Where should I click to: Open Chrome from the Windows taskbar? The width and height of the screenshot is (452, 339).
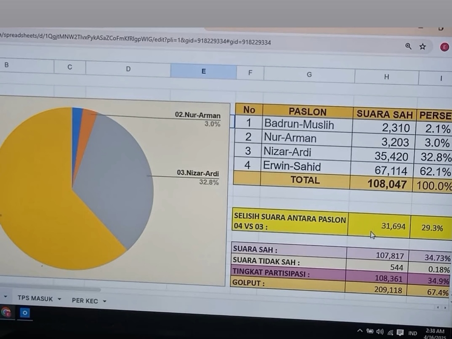coord(6,312)
